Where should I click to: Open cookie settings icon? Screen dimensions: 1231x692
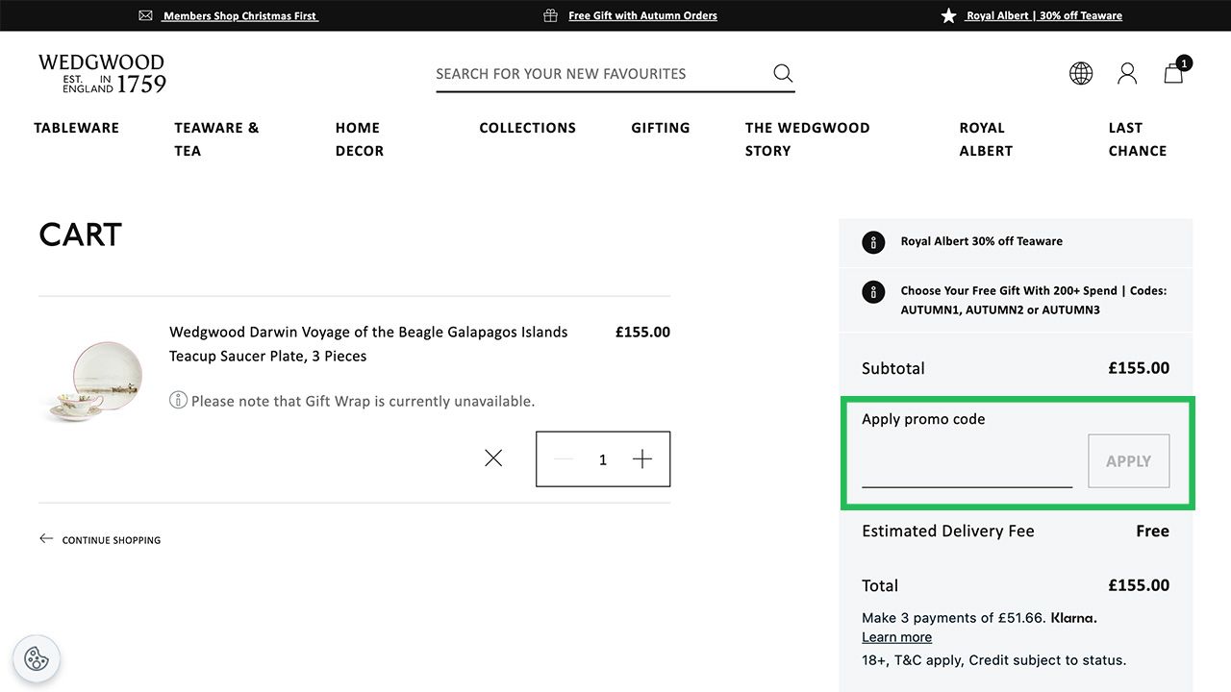pyautogui.click(x=37, y=658)
